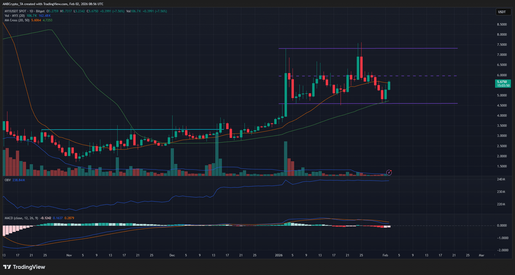Click the MA 20 value 5.6064
This screenshot has height=275, width=515.
click(x=36, y=20)
